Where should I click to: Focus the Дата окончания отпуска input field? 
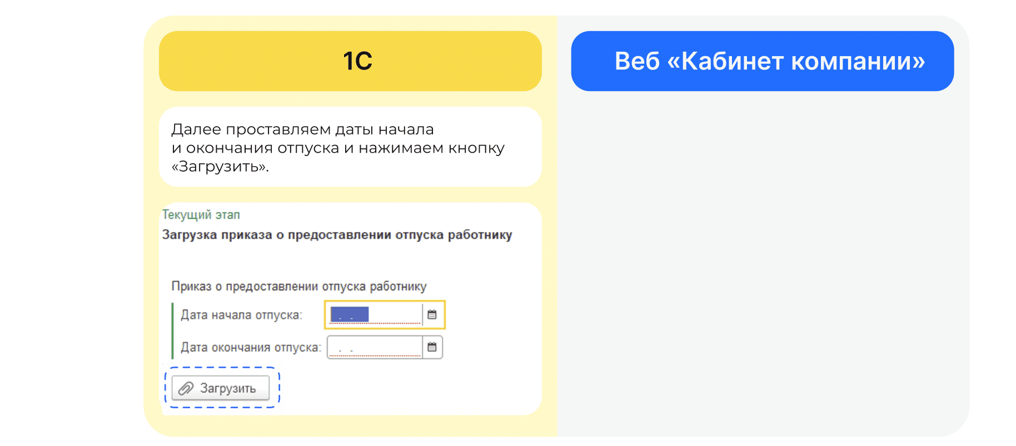pos(375,347)
